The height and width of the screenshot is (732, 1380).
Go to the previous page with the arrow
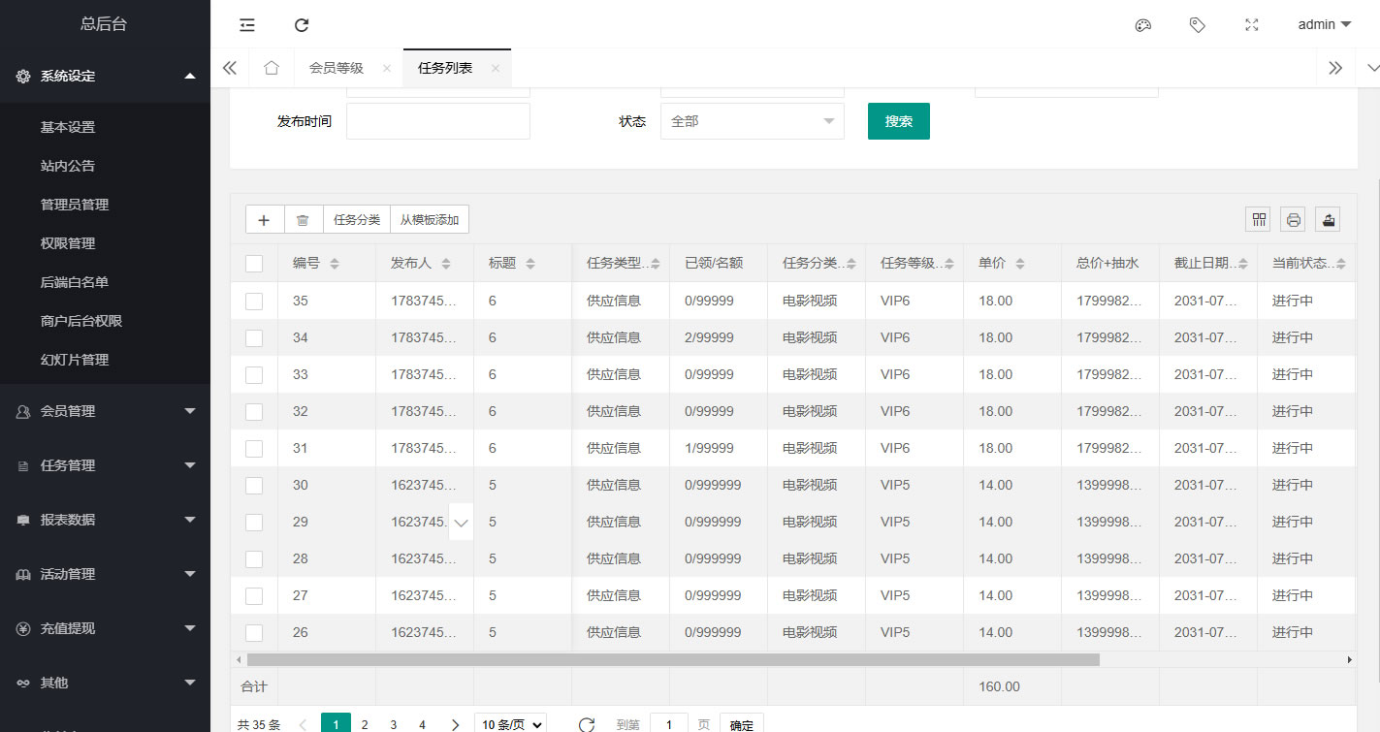click(303, 724)
